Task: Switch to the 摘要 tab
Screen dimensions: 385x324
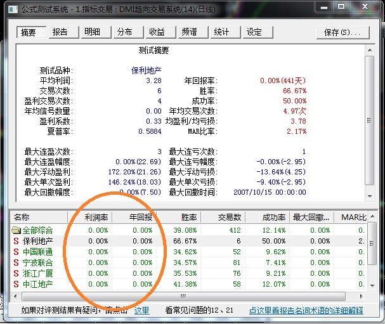Action: (31, 32)
